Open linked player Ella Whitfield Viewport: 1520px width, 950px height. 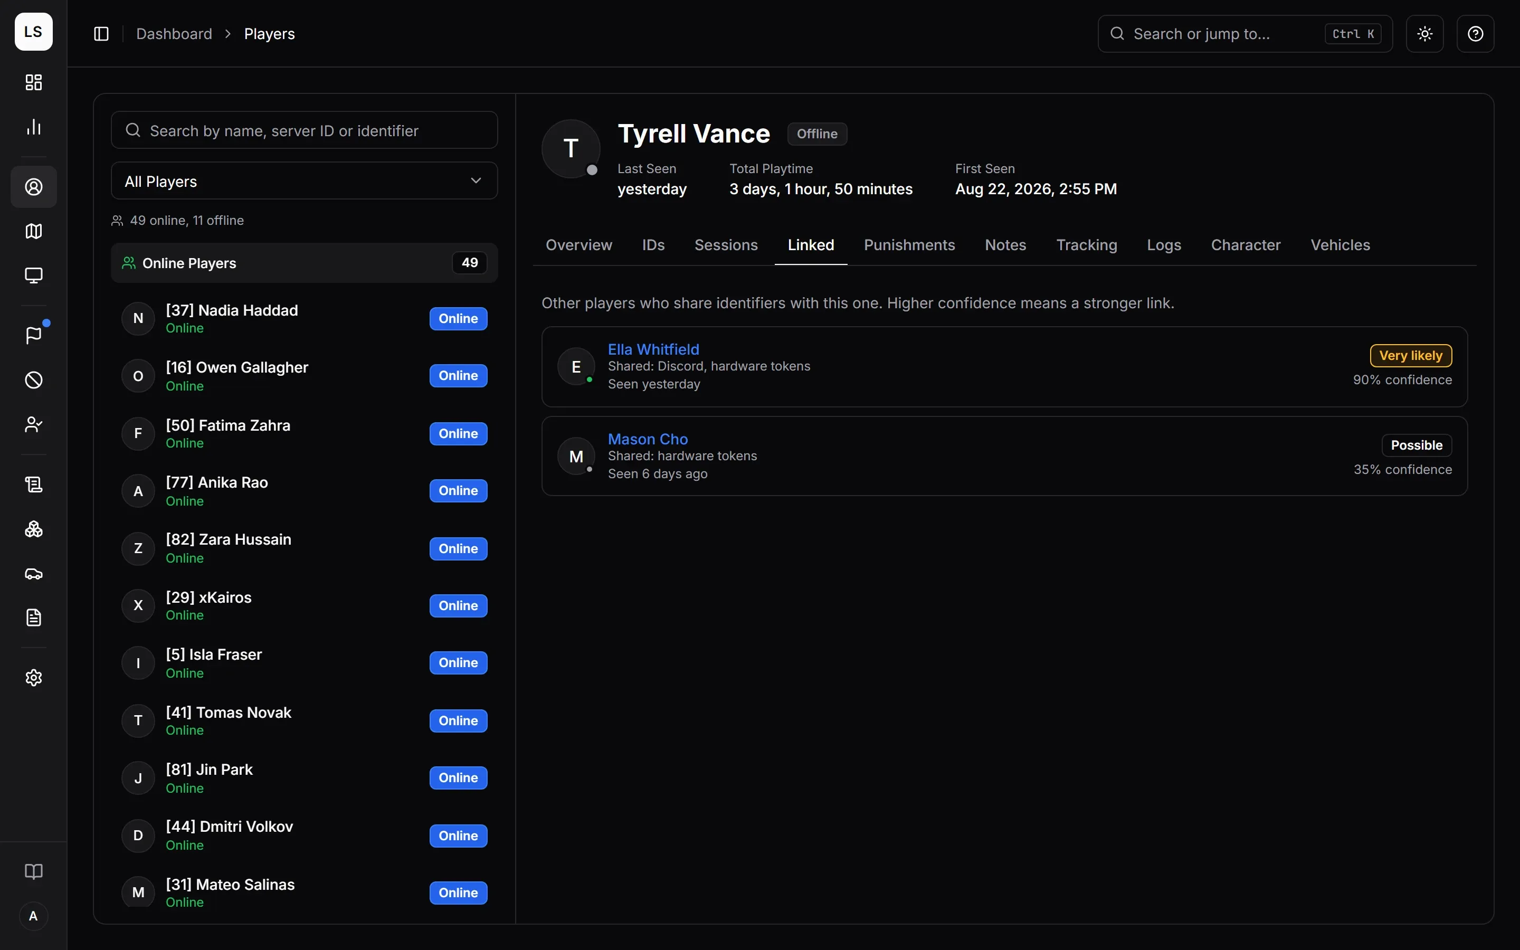[653, 349]
